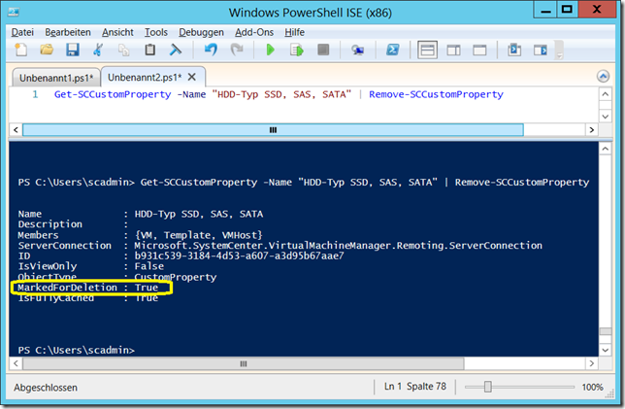Select the Unbenannt2.ps1 tab

pyautogui.click(x=145, y=77)
